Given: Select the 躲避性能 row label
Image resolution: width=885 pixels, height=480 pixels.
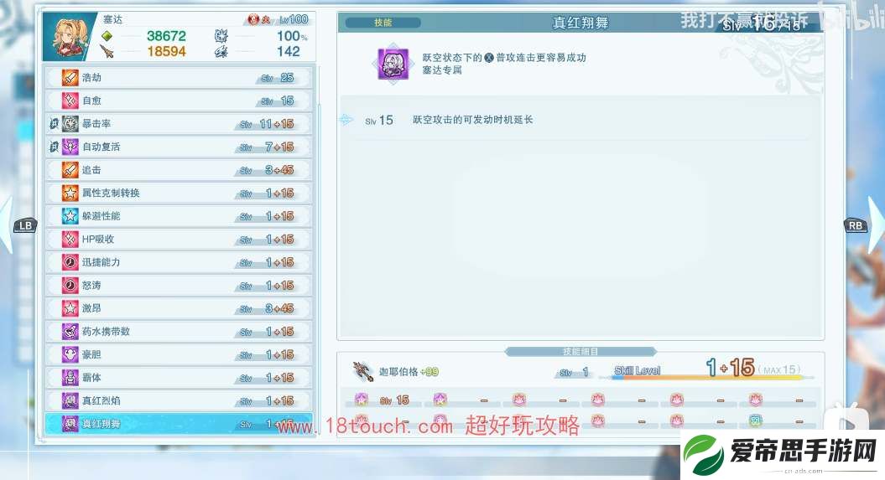Looking at the screenshot, I should click(101, 216).
